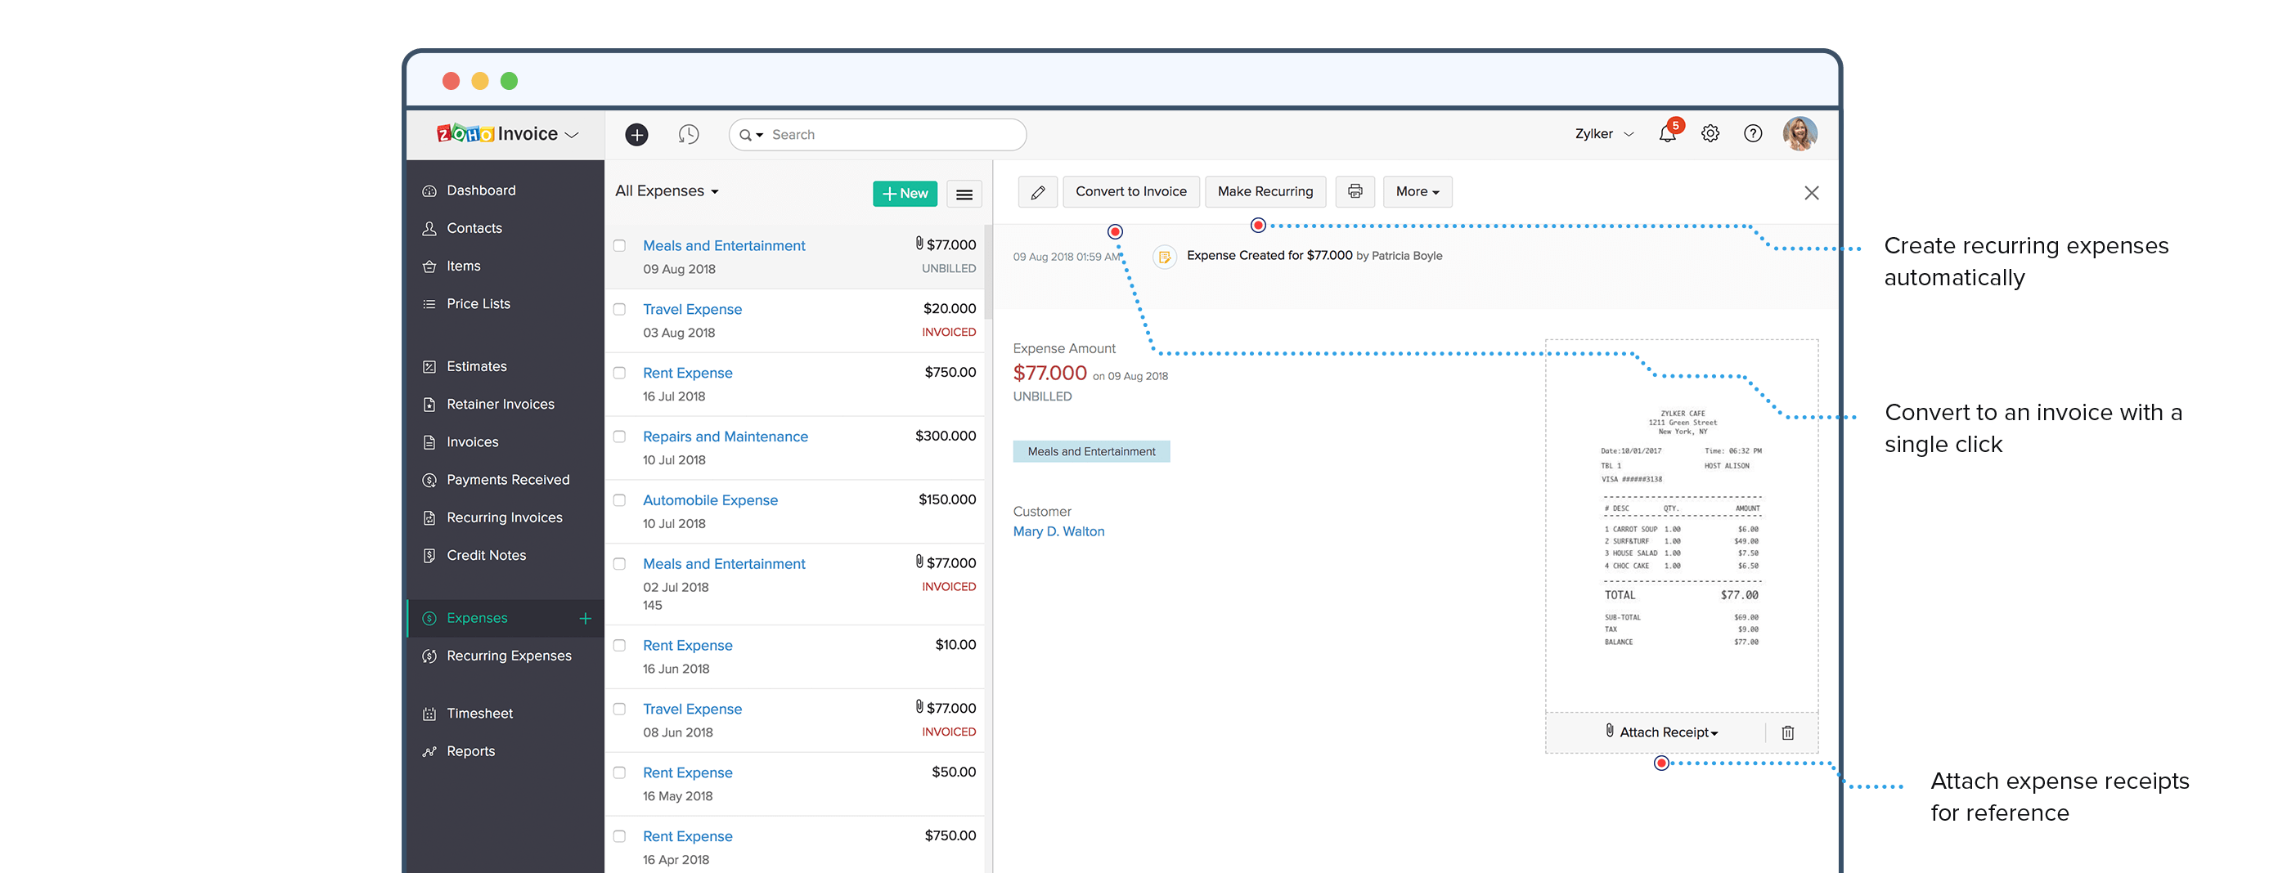The width and height of the screenshot is (2269, 873).
Task: Click the edit pencil icon
Action: (1038, 192)
